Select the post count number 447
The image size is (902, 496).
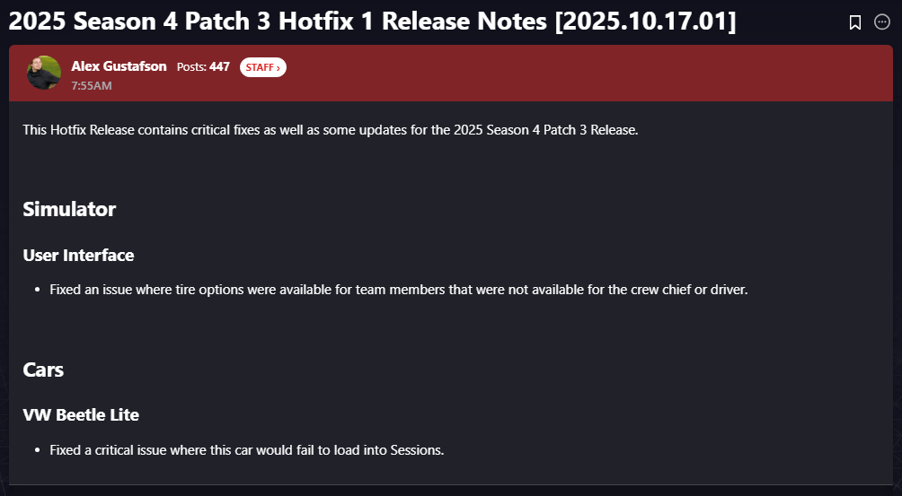220,67
